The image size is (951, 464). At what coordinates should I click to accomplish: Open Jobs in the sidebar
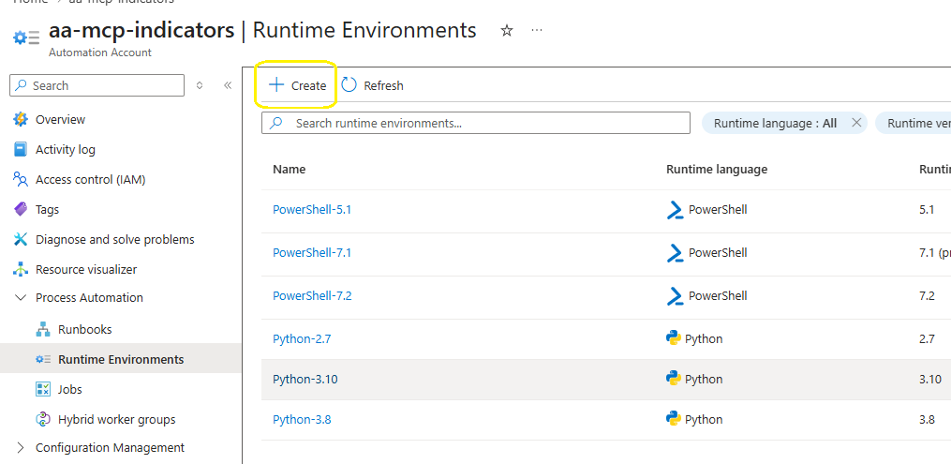click(x=69, y=389)
